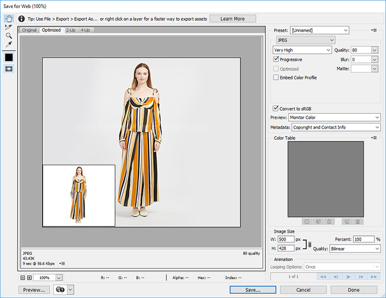This screenshot has width=386, height=298.
Task: Click the Done button
Action: coord(354,290)
